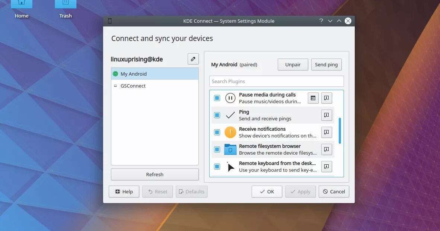Focus the Search Plugins field
Screen dimensions: 440x231
coord(277,81)
